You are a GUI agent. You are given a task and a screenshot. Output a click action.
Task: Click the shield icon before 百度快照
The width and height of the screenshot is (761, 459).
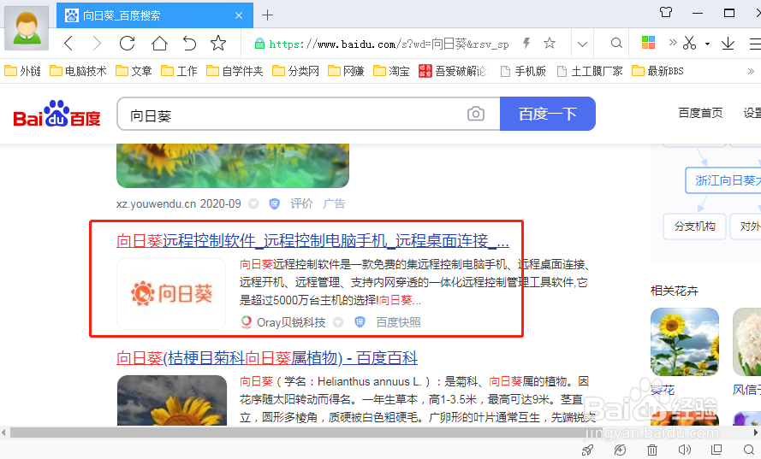360,322
